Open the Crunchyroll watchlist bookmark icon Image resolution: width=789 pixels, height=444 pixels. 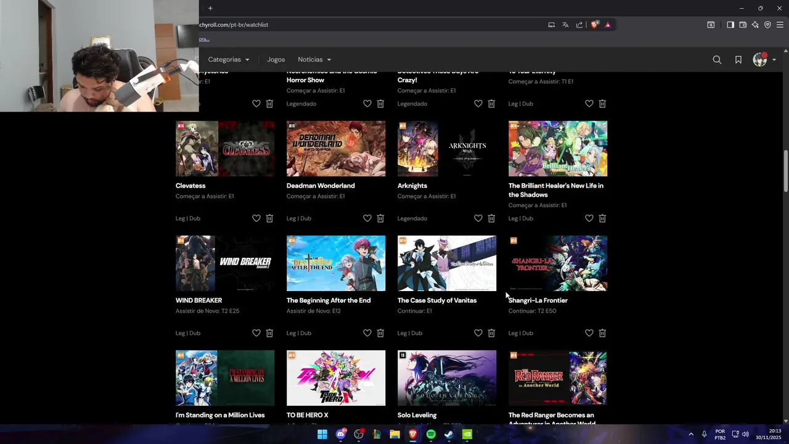pos(738,60)
